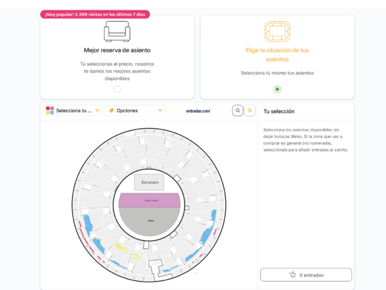Expand the Opciones dropdown
This screenshot has width=386, height=290.
136,110
